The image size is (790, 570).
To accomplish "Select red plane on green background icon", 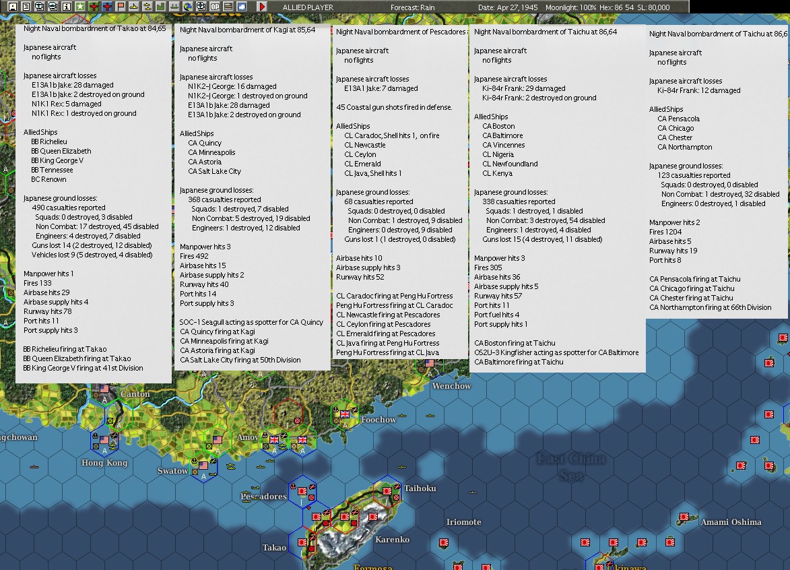I will click(x=94, y=7).
